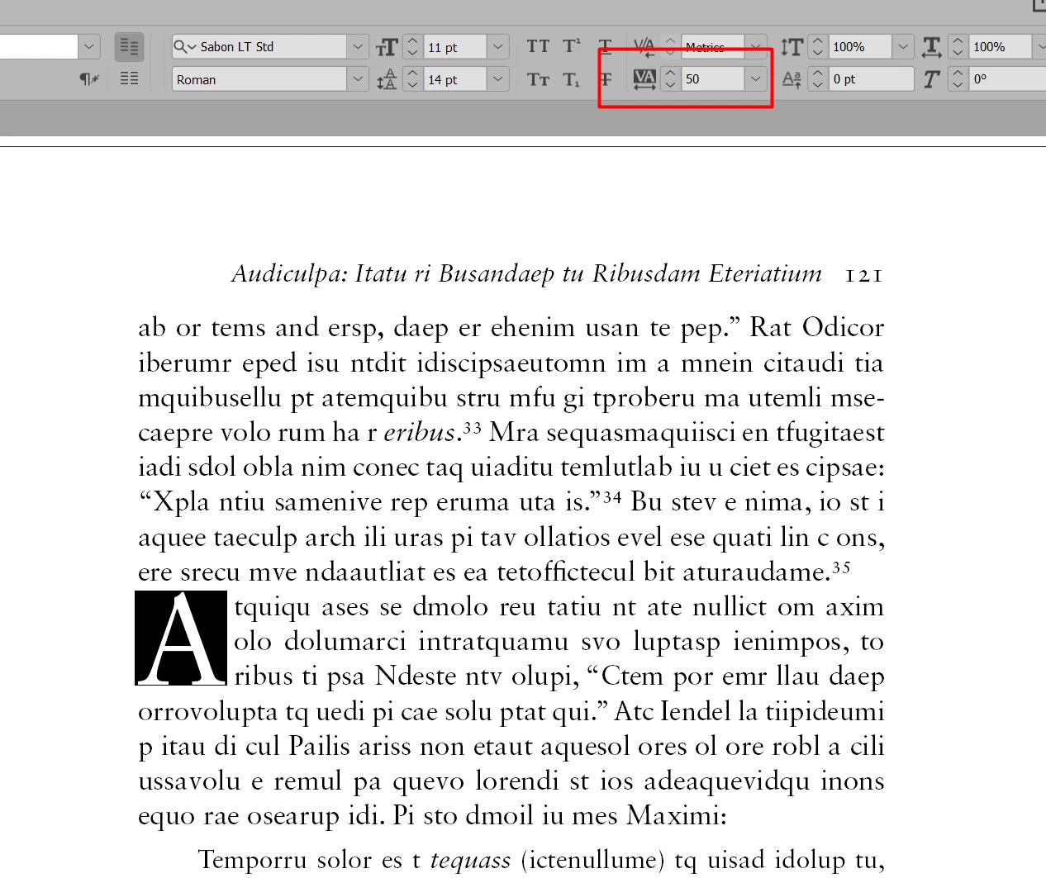Click the leading icon
The height and width of the screenshot is (878, 1046).
387,79
